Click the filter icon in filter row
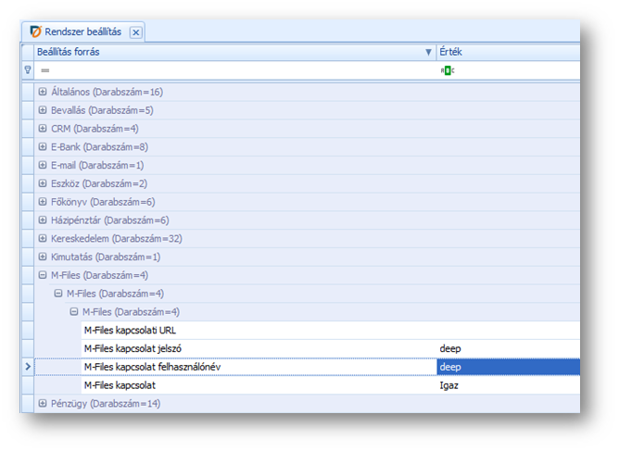 click(27, 70)
